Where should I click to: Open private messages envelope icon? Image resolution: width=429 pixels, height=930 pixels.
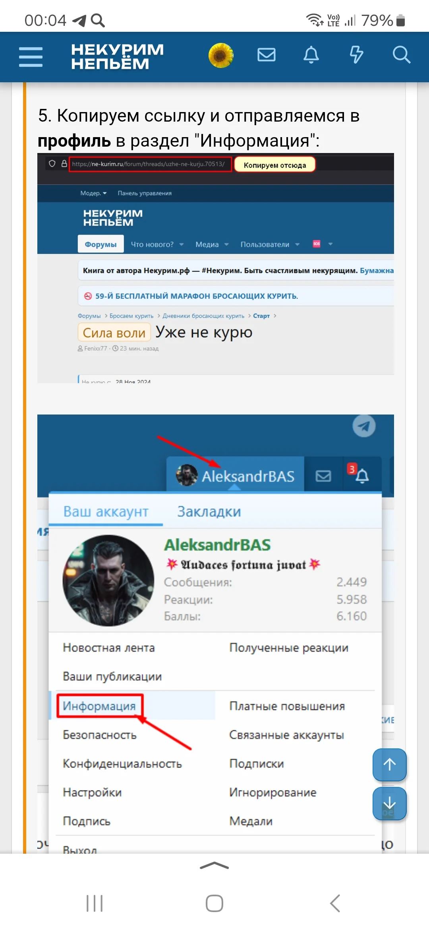(x=267, y=55)
